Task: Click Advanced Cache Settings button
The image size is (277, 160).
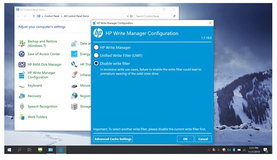Action: click(x=113, y=139)
